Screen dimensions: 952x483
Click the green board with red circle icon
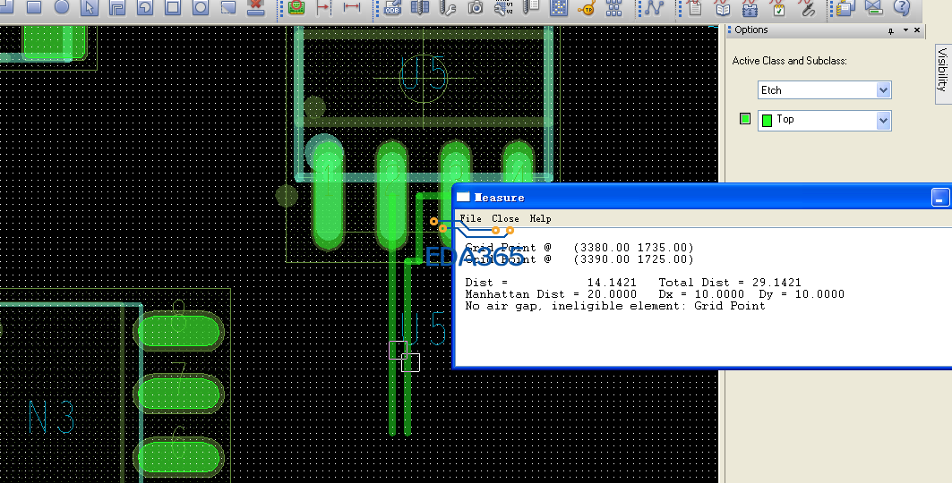pos(296,7)
